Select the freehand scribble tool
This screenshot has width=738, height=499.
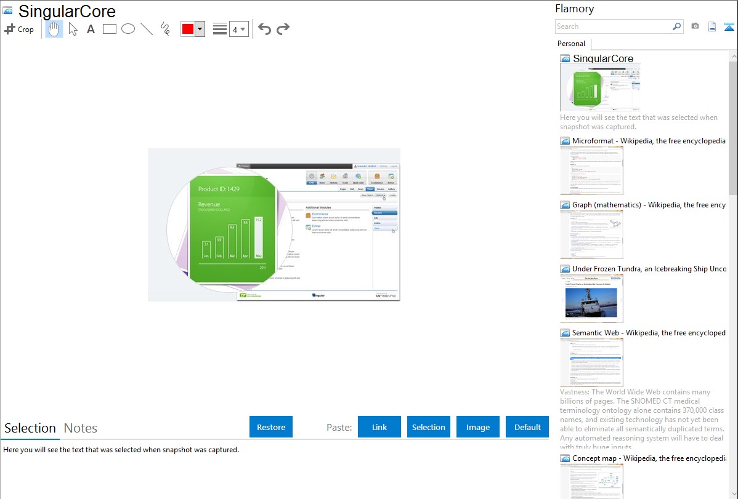click(165, 29)
